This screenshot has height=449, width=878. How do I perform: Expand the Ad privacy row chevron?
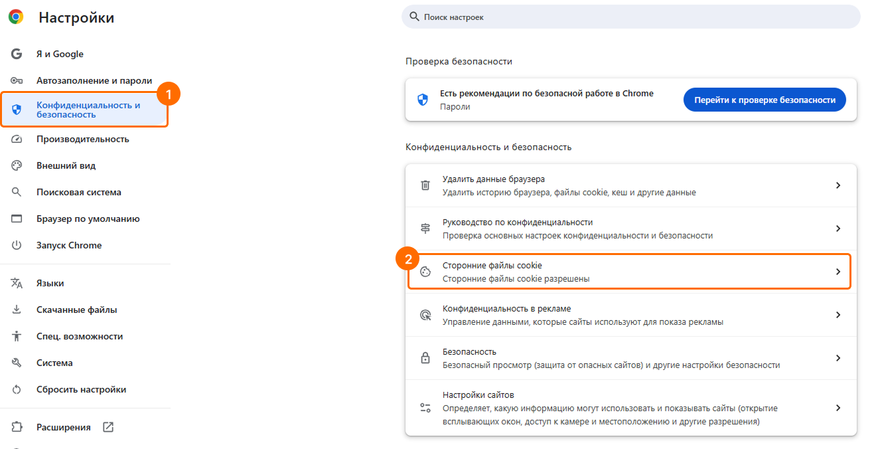coord(838,315)
